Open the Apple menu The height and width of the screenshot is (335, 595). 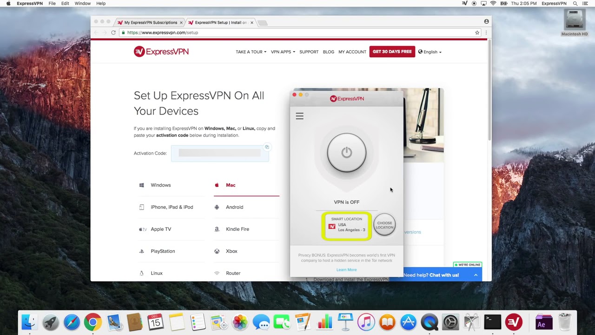point(8,3)
